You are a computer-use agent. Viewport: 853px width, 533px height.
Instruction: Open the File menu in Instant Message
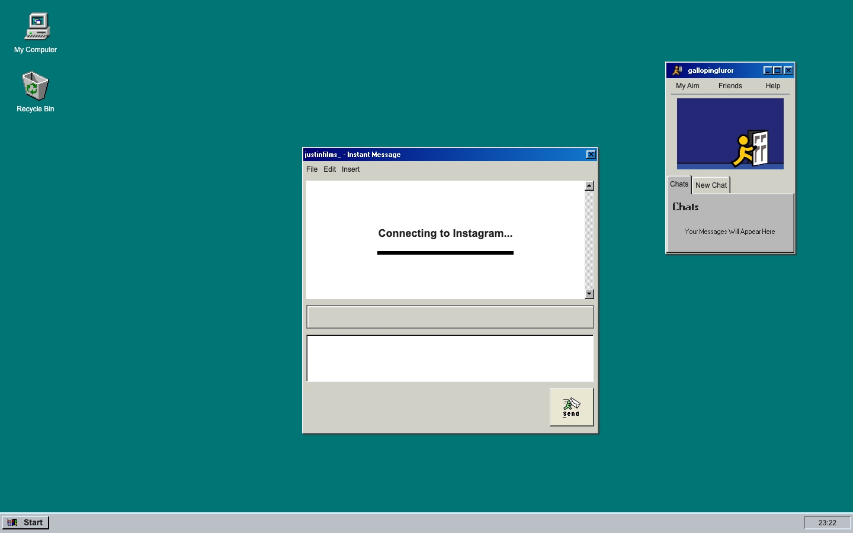312,169
